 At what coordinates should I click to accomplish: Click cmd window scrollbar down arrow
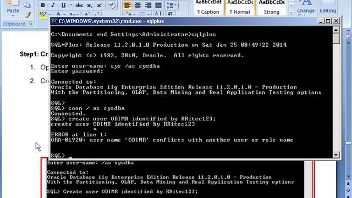tap(336, 155)
